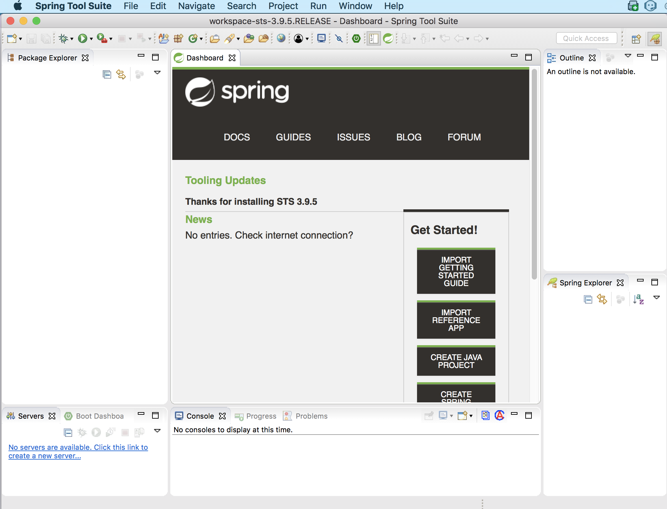Click the Spring Boot green power icon

(356, 39)
